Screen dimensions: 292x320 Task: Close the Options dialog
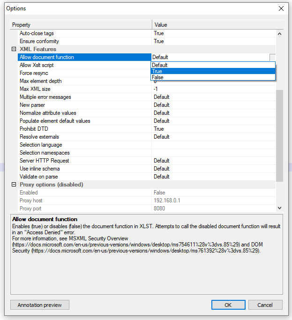click(x=281, y=8)
